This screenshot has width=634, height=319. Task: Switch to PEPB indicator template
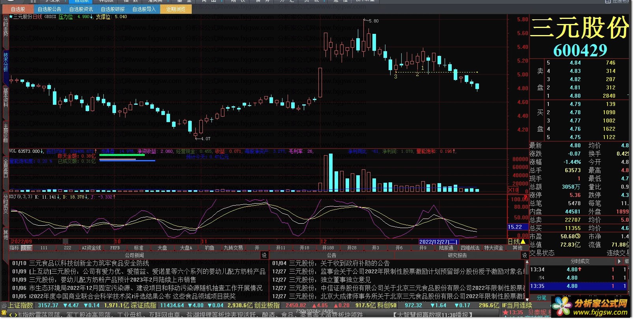coord(115,248)
